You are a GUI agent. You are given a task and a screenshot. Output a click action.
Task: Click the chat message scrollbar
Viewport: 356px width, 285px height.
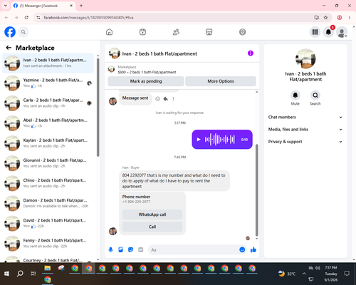tap(256, 190)
